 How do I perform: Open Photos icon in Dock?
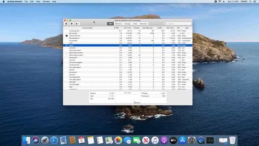(118, 140)
